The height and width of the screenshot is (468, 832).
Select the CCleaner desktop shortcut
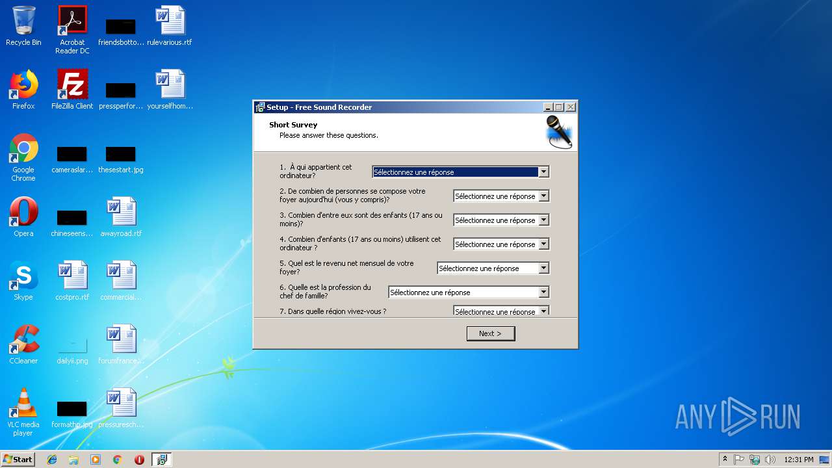click(x=23, y=344)
